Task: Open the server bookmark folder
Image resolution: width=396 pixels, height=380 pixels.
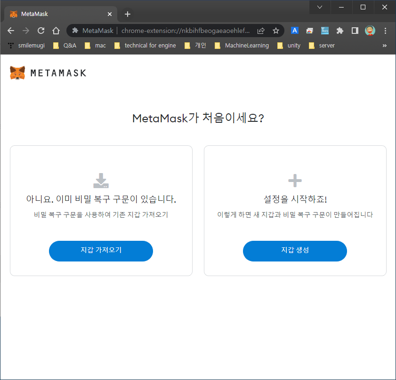Action: click(x=322, y=46)
